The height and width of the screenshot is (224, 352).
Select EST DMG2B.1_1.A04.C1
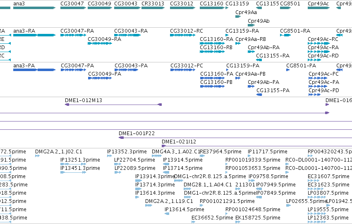point(187,189)
